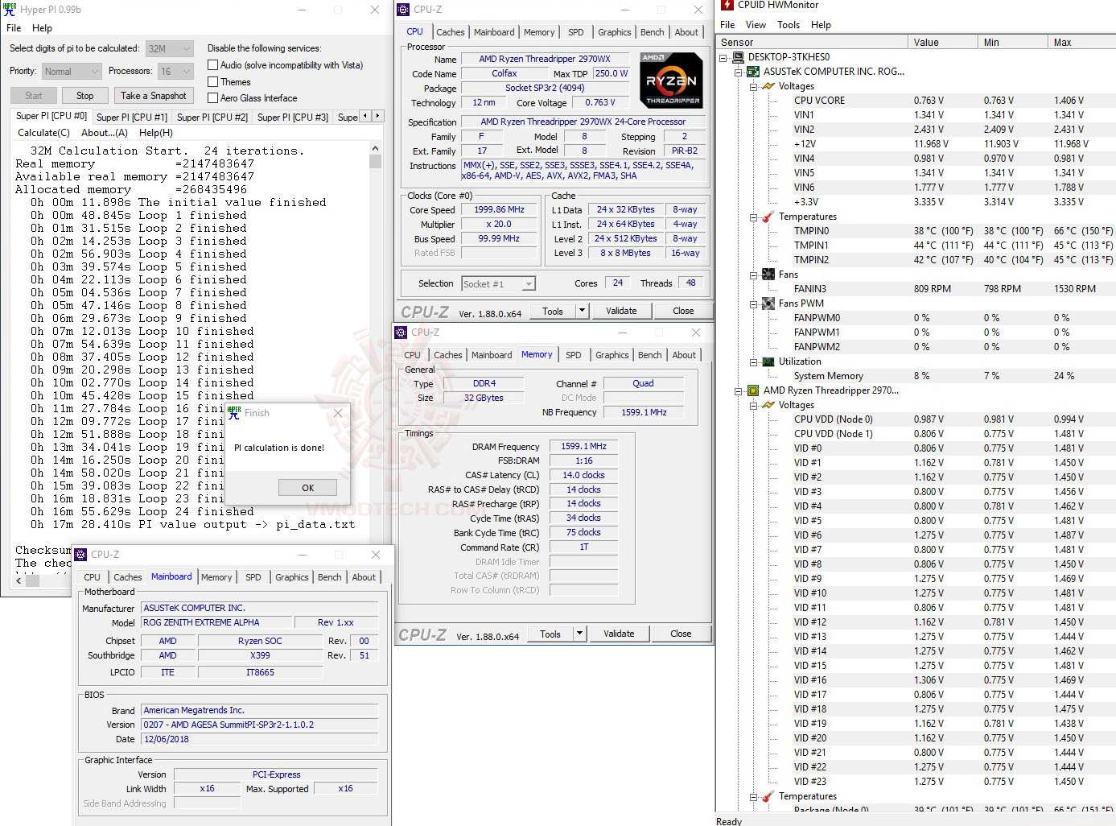
Task: Collapse the AMD Ryzen Threadripper 2970 node
Action: [738, 390]
